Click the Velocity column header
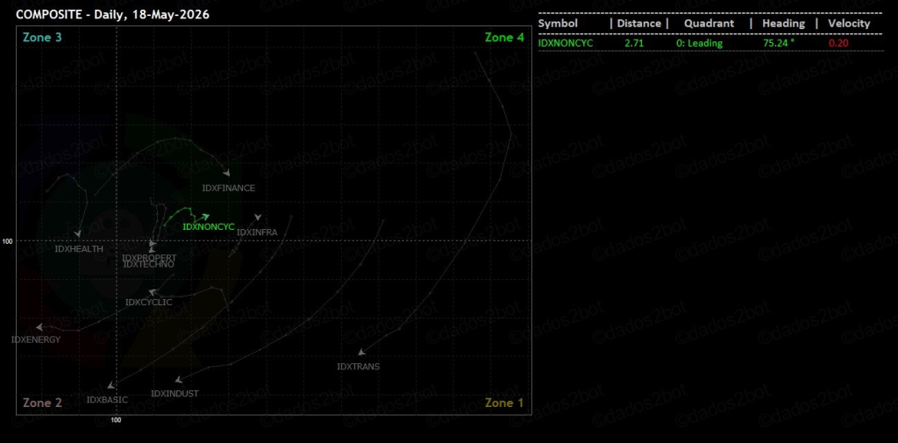898x443 pixels. point(849,24)
